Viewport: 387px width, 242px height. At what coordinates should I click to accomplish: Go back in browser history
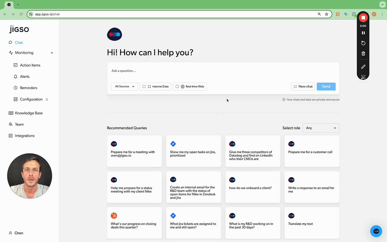click(x=5, y=14)
